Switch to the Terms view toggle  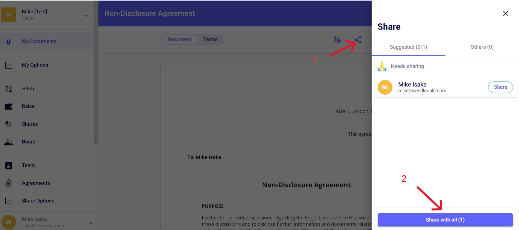tap(210, 39)
